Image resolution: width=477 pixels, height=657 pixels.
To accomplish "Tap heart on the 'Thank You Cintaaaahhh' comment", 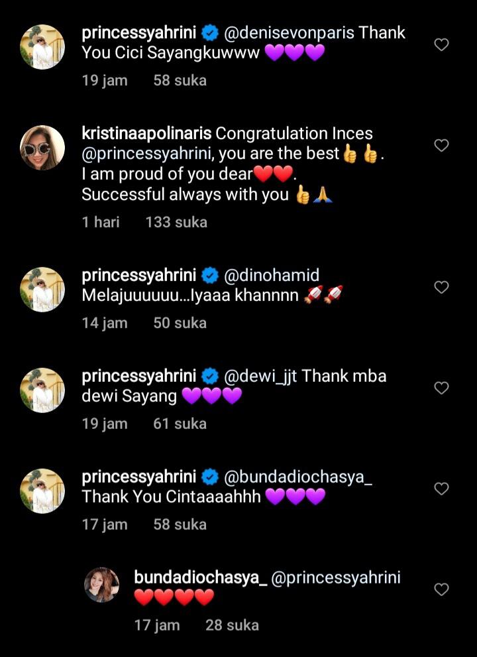I will 441,489.
